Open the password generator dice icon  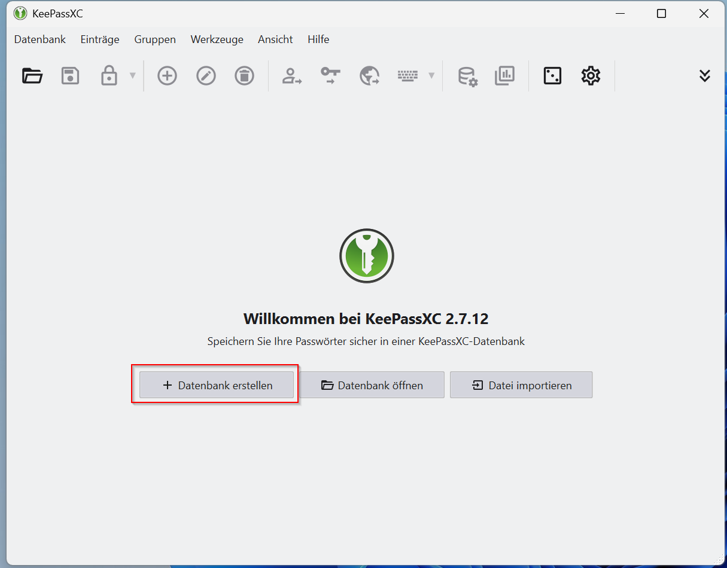pyautogui.click(x=552, y=76)
